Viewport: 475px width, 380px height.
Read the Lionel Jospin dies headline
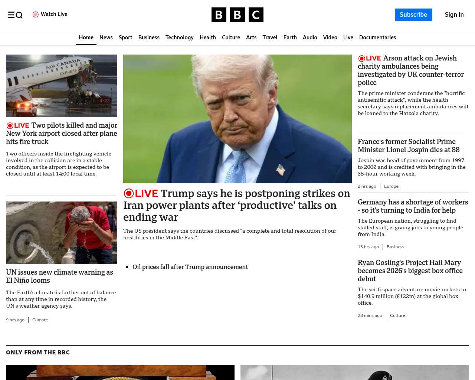click(x=409, y=146)
